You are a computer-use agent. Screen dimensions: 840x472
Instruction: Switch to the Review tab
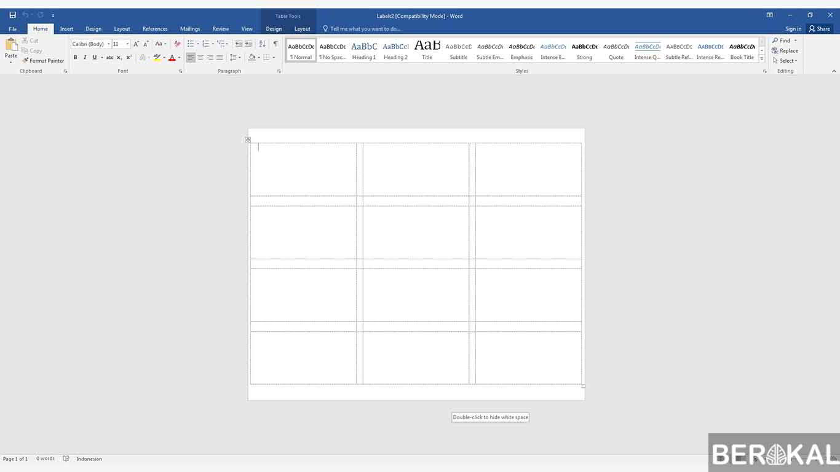tap(221, 29)
